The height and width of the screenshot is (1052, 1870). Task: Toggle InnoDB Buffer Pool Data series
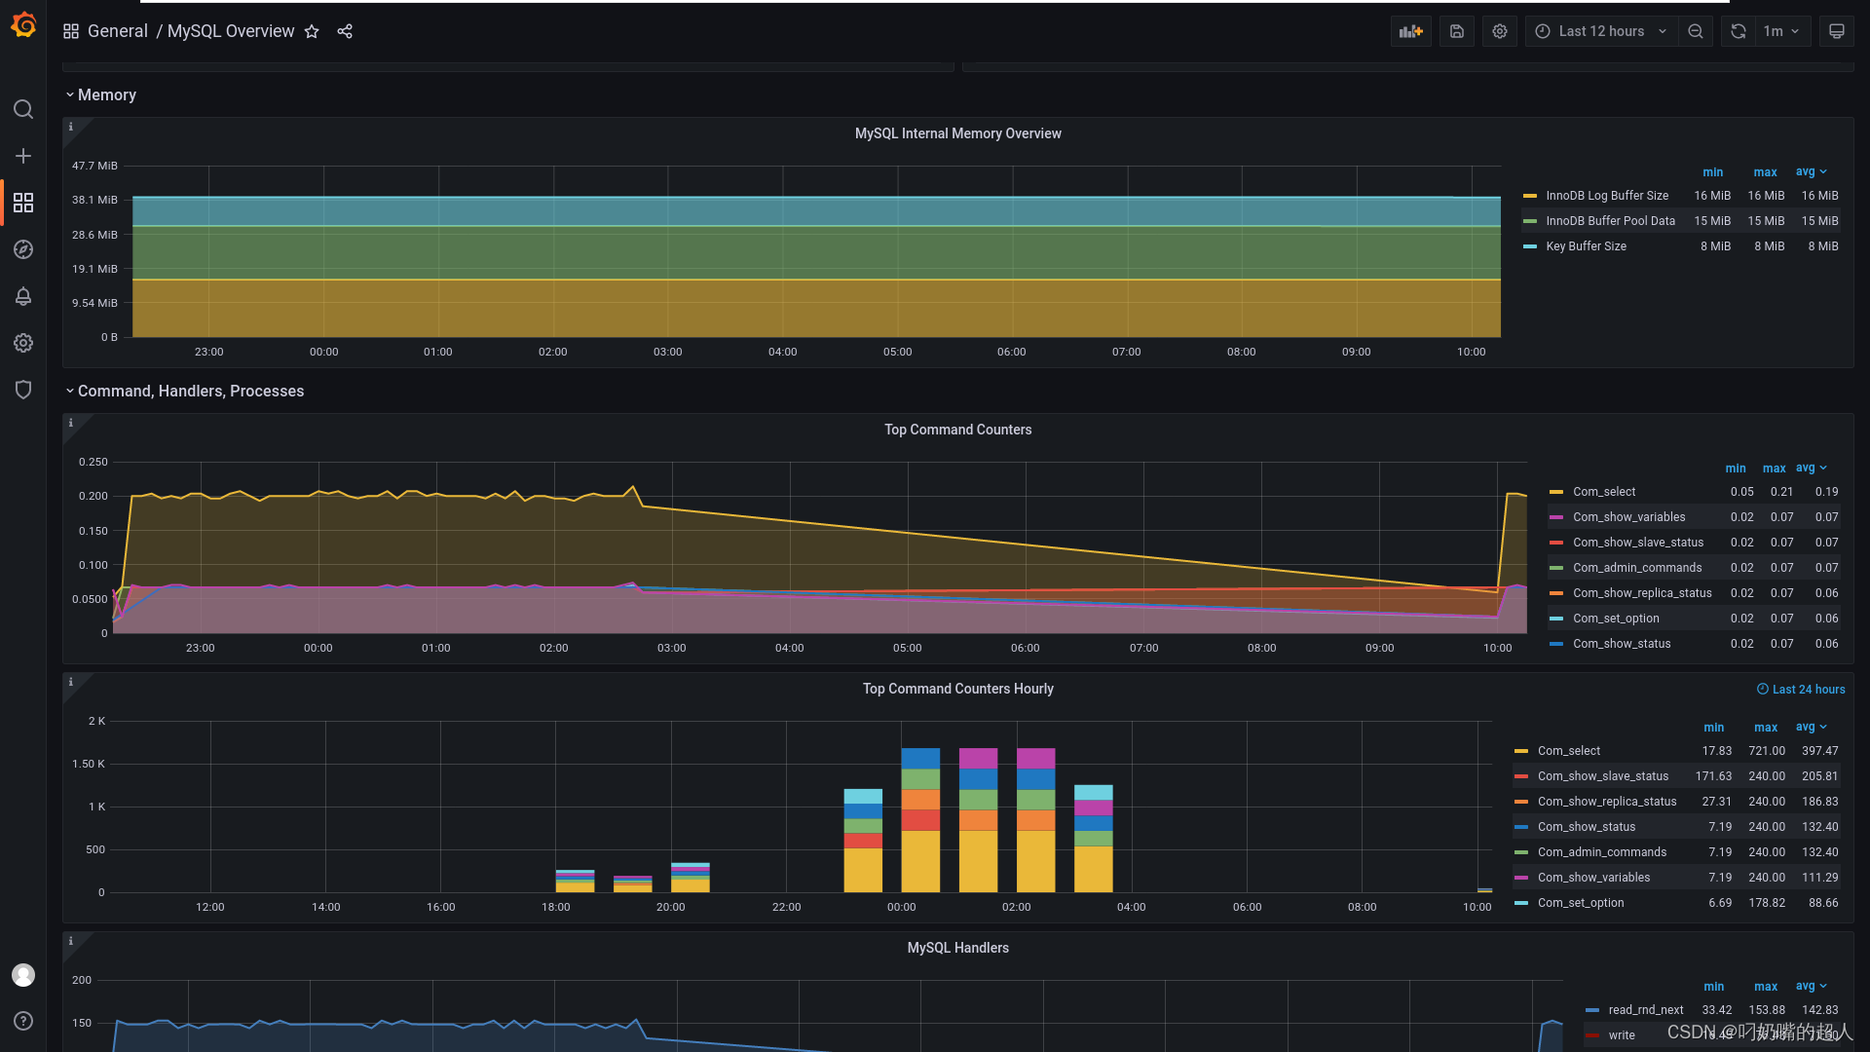click(x=1610, y=221)
